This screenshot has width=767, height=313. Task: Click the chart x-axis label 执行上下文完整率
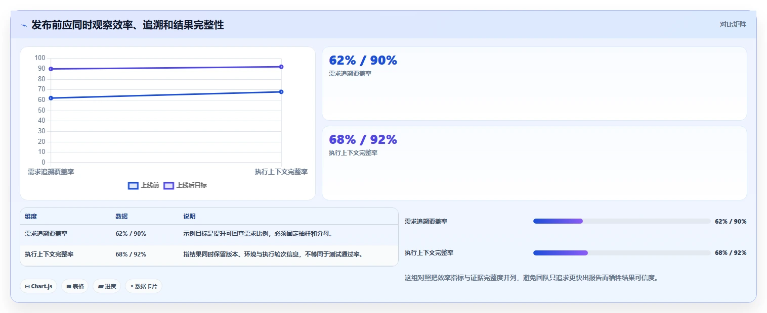pos(281,172)
